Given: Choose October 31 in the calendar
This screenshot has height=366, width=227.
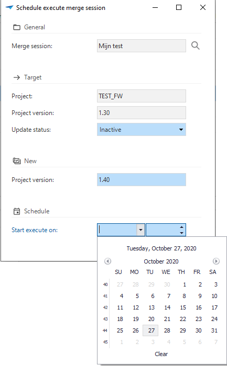Looking at the screenshot, I should point(214,330).
